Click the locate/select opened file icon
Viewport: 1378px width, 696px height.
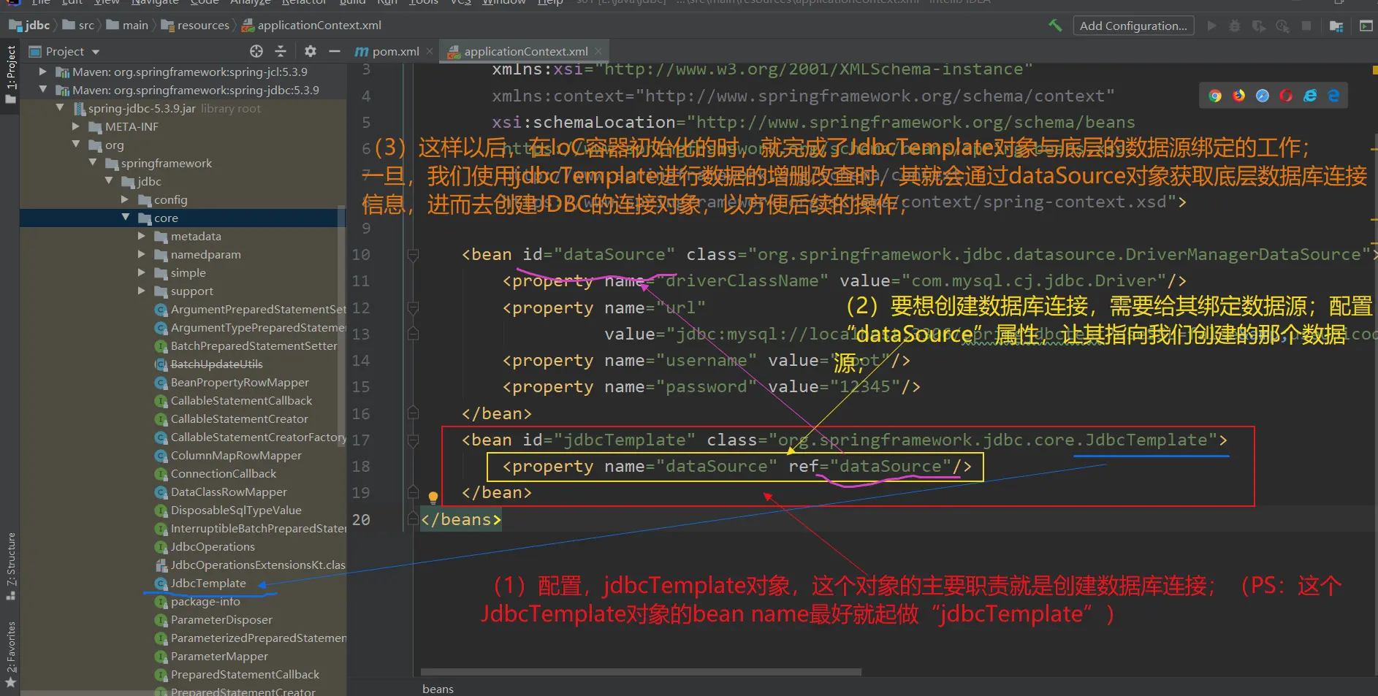256,51
